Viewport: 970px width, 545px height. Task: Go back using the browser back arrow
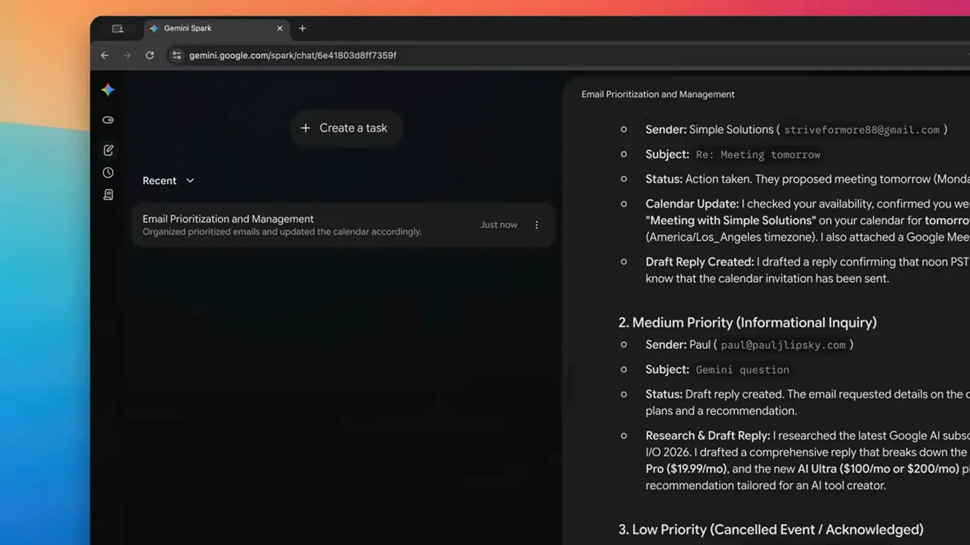(105, 55)
